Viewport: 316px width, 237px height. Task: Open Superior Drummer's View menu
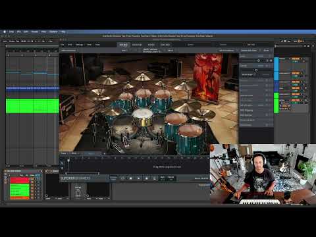pos(89,45)
